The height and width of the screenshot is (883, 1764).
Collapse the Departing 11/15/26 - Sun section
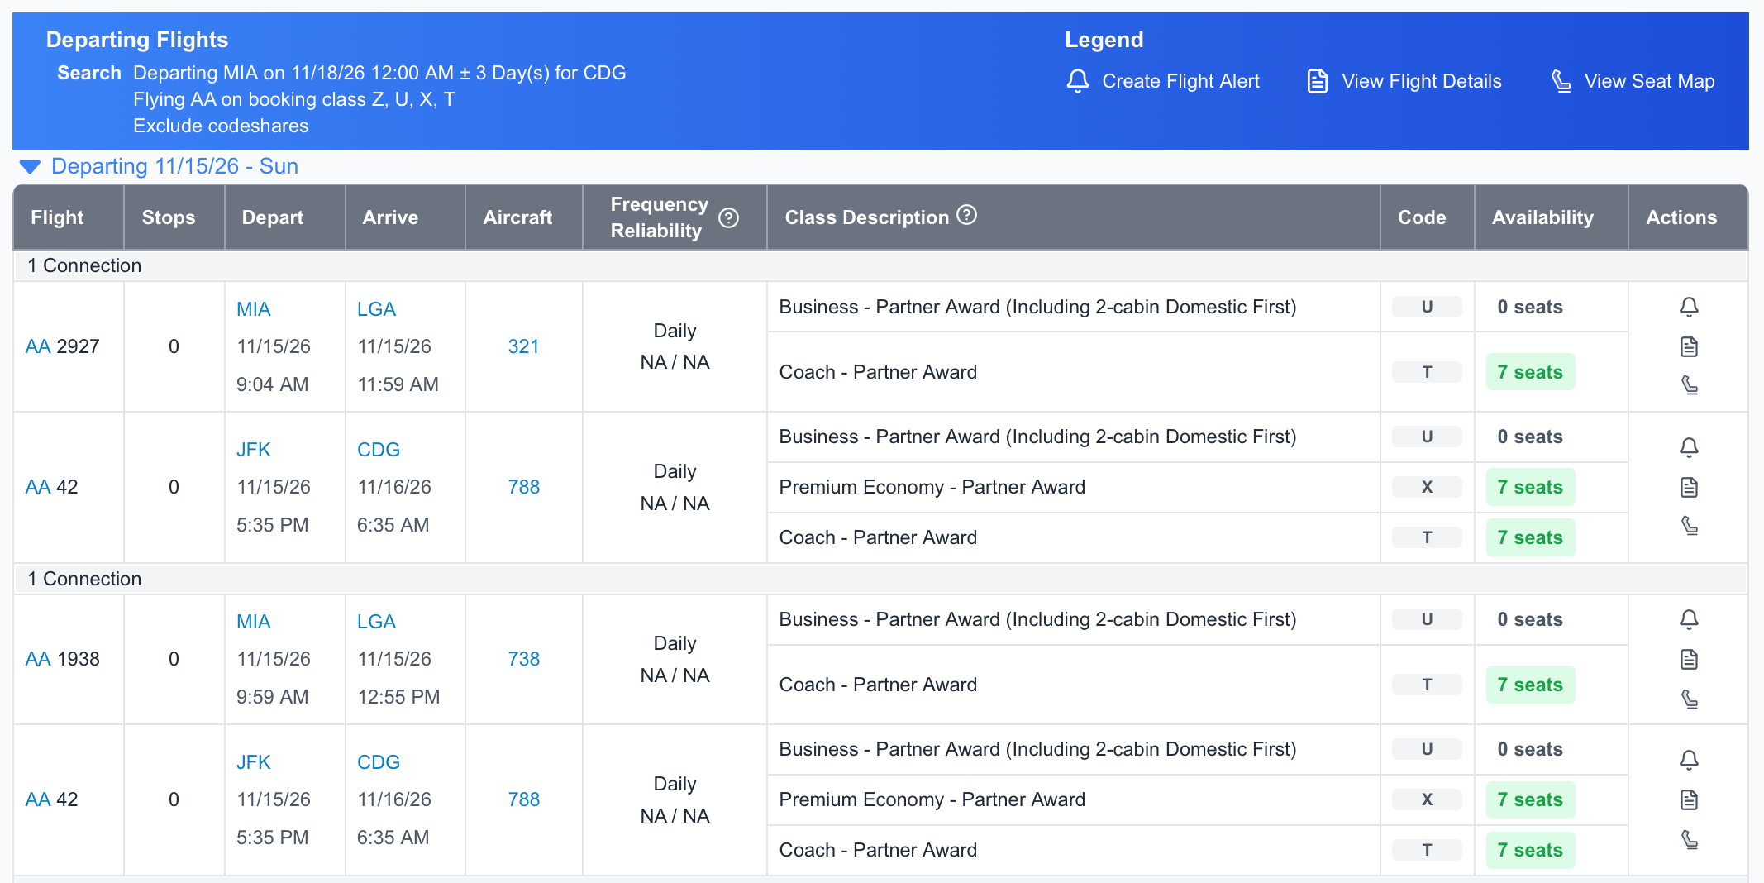(30, 167)
